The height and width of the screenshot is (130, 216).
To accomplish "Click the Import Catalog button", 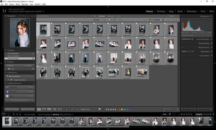I will [x=12, y=109].
